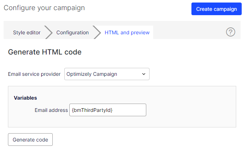Image resolution: width=242 pixels, height=148 pixels.
Task: Switch to the Configuration step
Action: [x=73, y=32]
